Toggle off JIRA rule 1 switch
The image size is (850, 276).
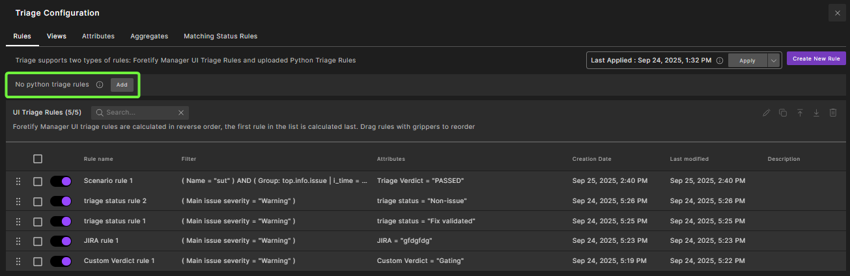61,241
